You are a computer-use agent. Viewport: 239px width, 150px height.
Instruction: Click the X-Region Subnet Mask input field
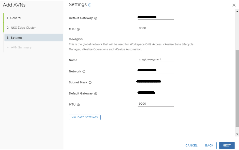coord(156,82)
